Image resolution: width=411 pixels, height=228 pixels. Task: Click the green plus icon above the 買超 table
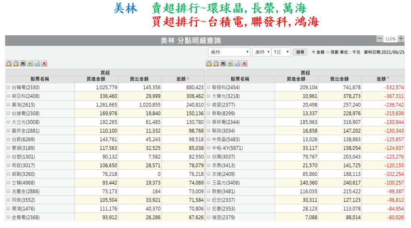click(30, 63)
